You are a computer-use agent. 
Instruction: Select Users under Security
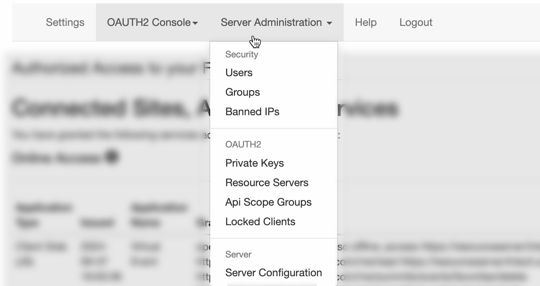pos(239,73)
